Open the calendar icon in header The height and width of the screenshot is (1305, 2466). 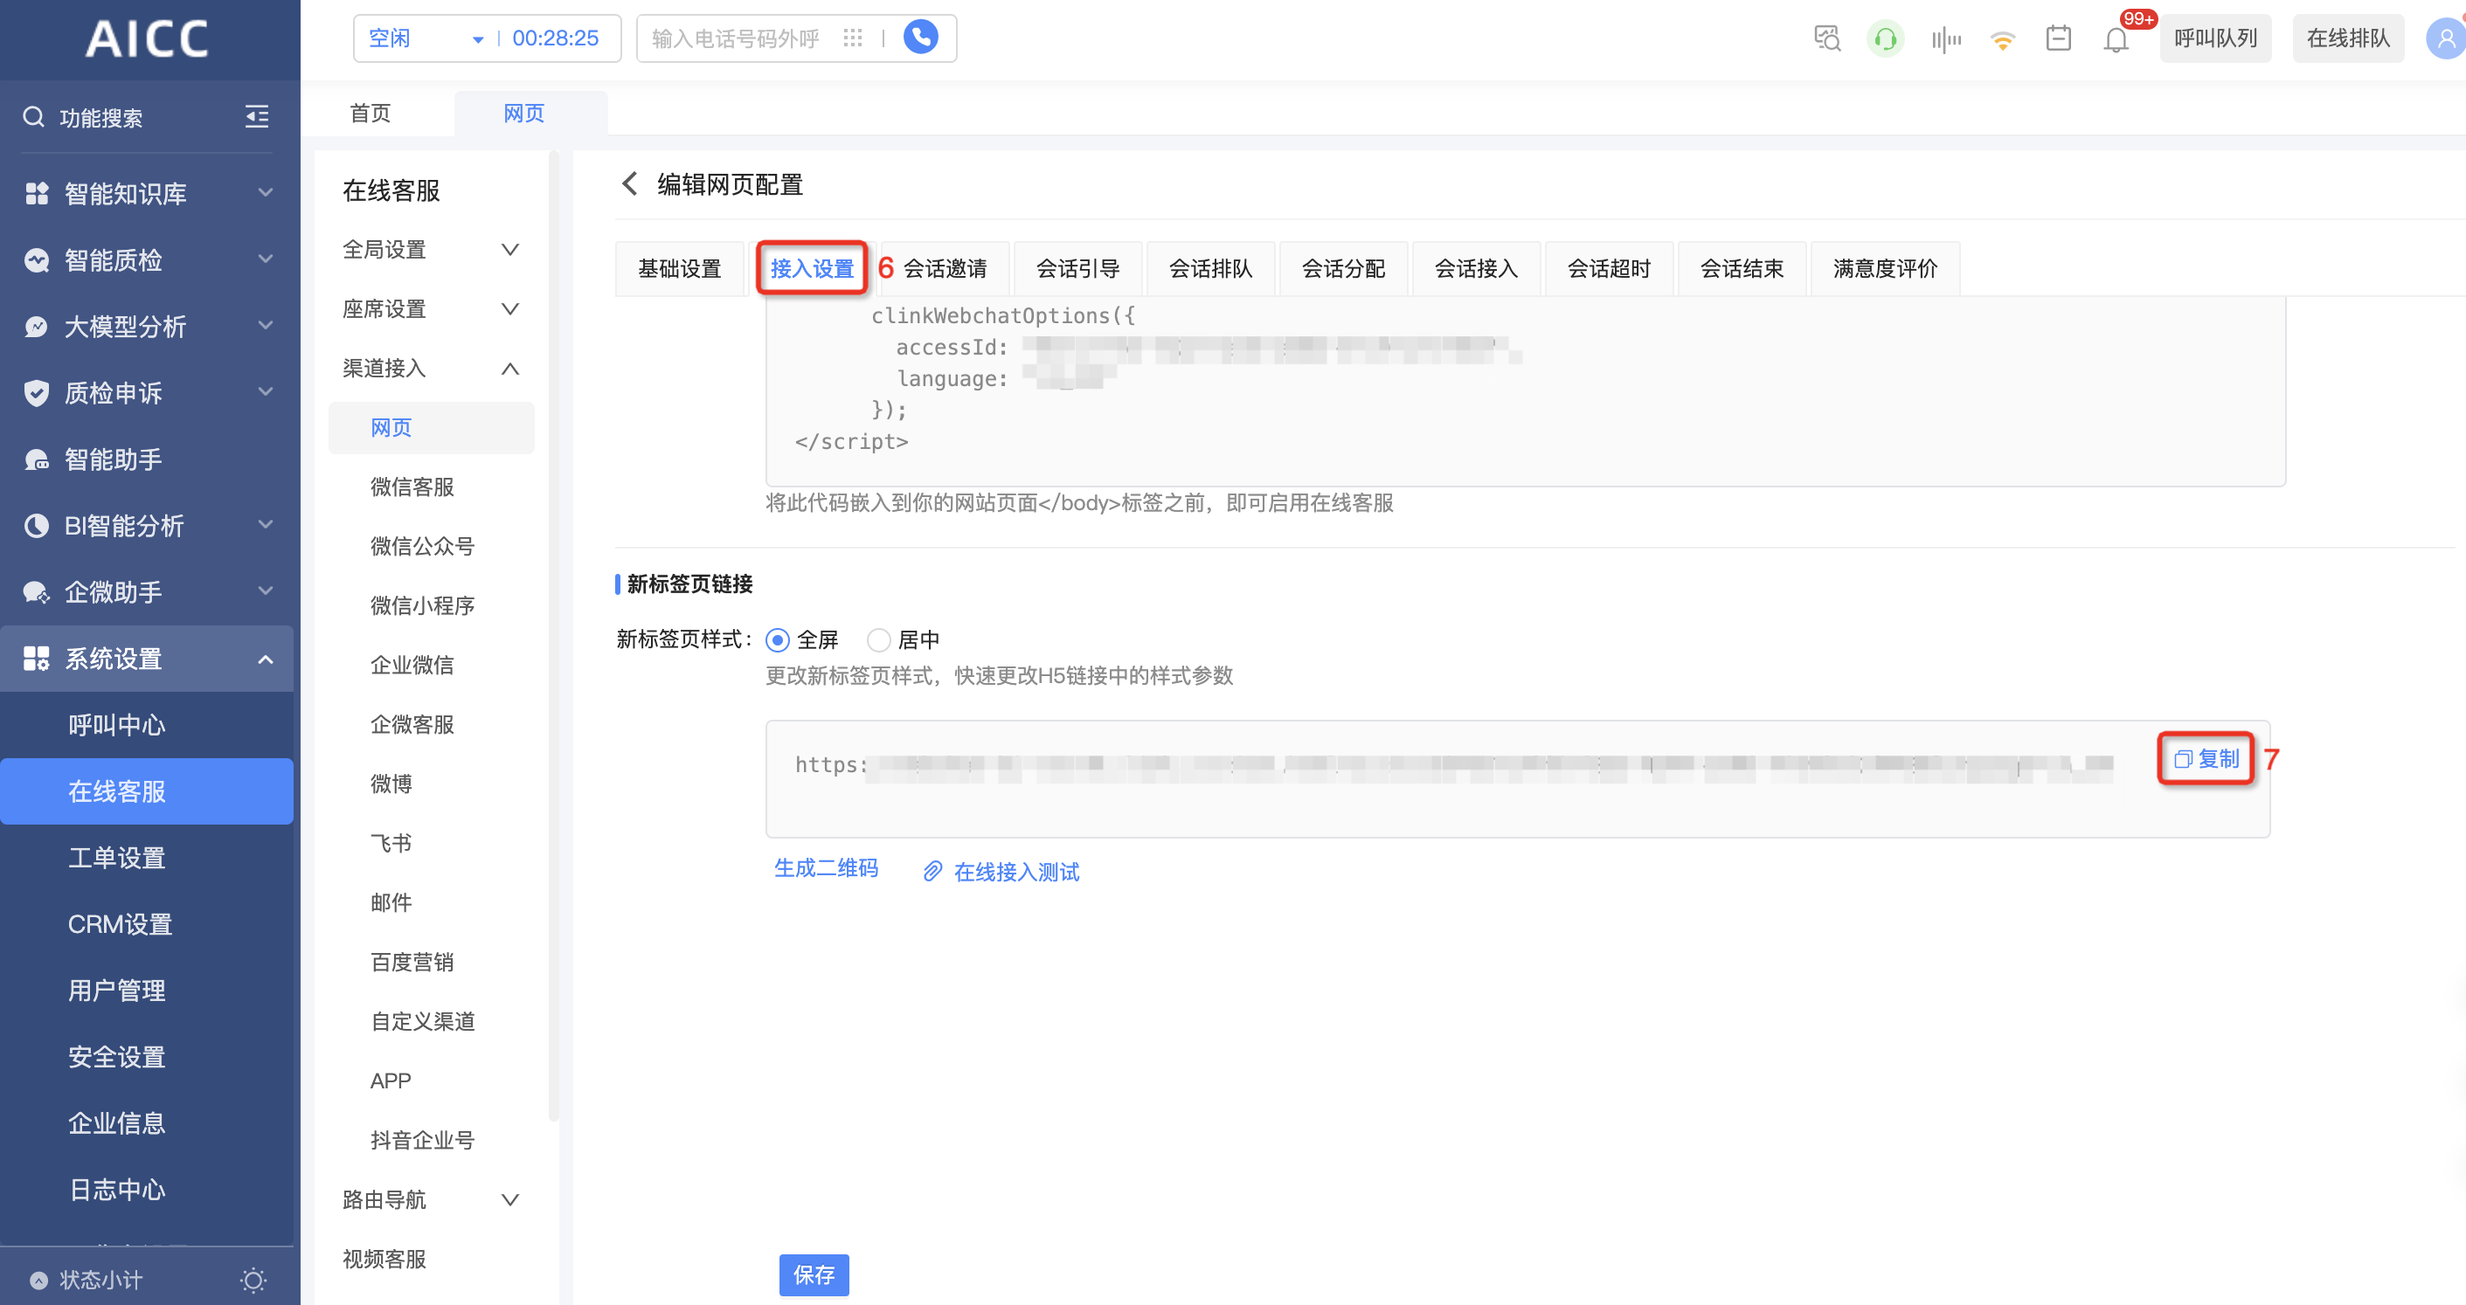(x=2057, y=38)
